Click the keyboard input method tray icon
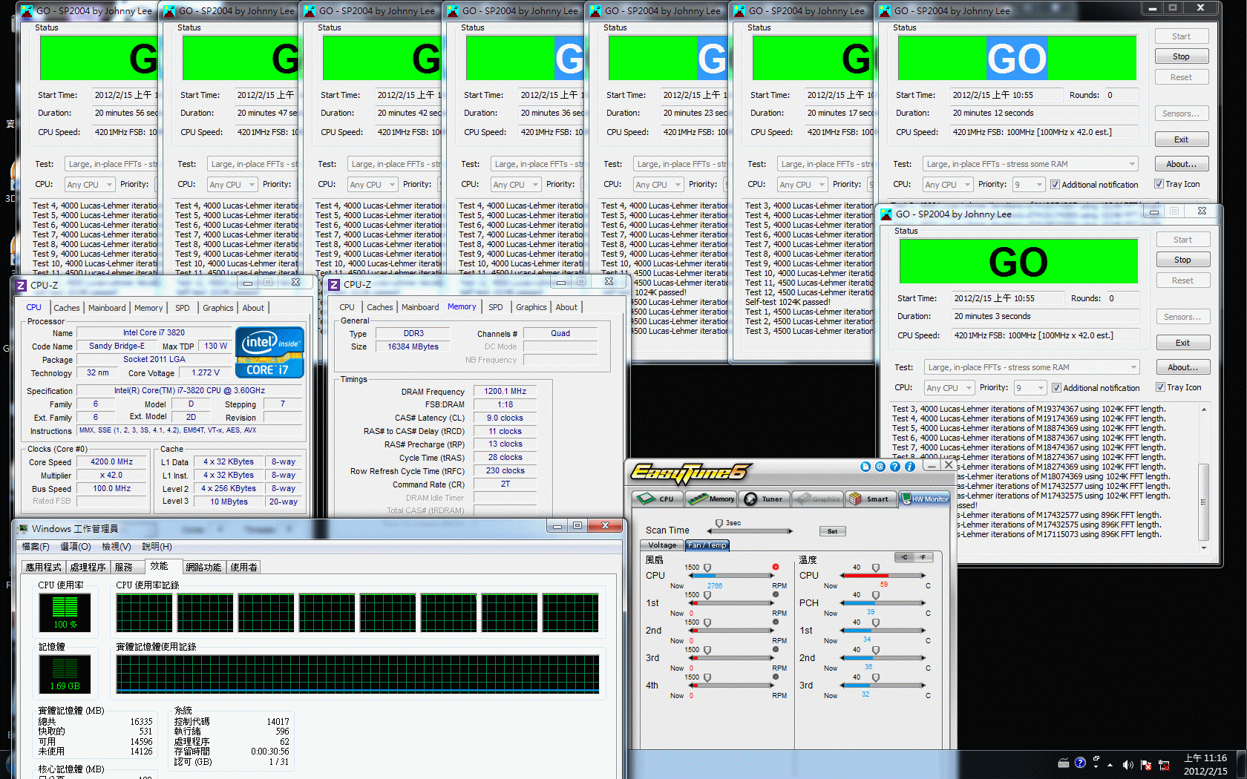 (x=1063, y=763)
